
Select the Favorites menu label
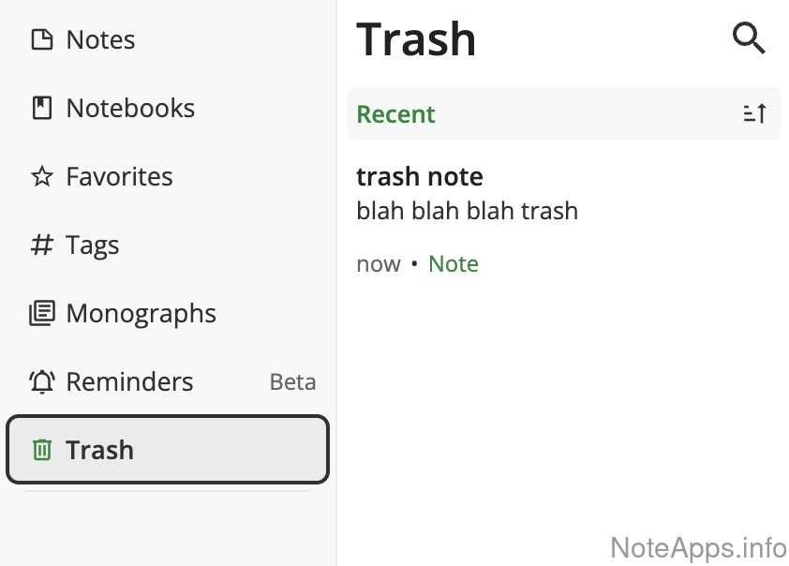tap(119, 177)
